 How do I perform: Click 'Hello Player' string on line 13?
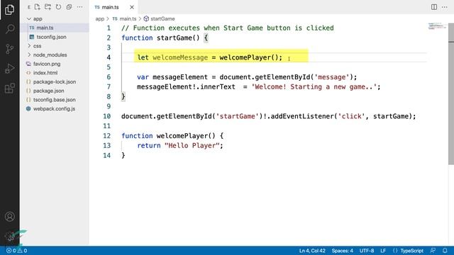click(x=192, y=146)
